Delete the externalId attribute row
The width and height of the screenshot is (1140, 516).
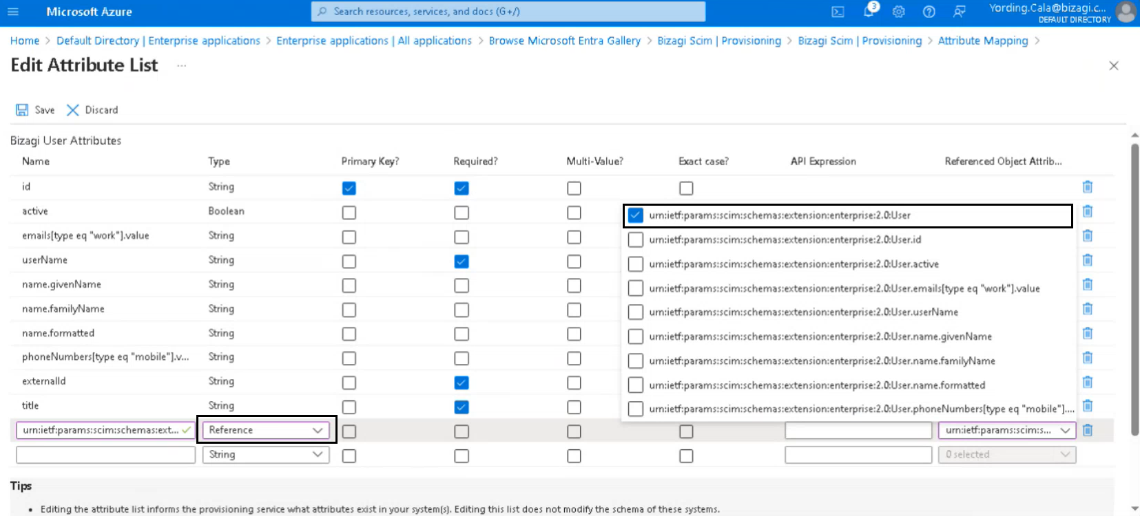tap(1088, 382)
